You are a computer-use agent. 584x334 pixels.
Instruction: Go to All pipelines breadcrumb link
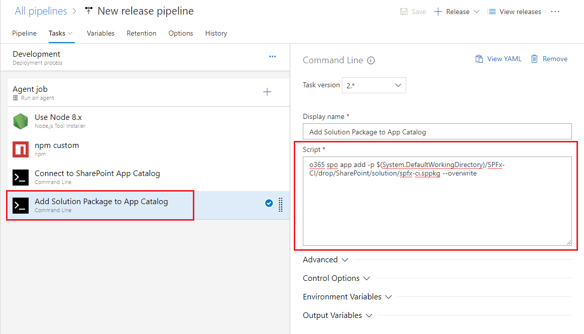[41, 11]
